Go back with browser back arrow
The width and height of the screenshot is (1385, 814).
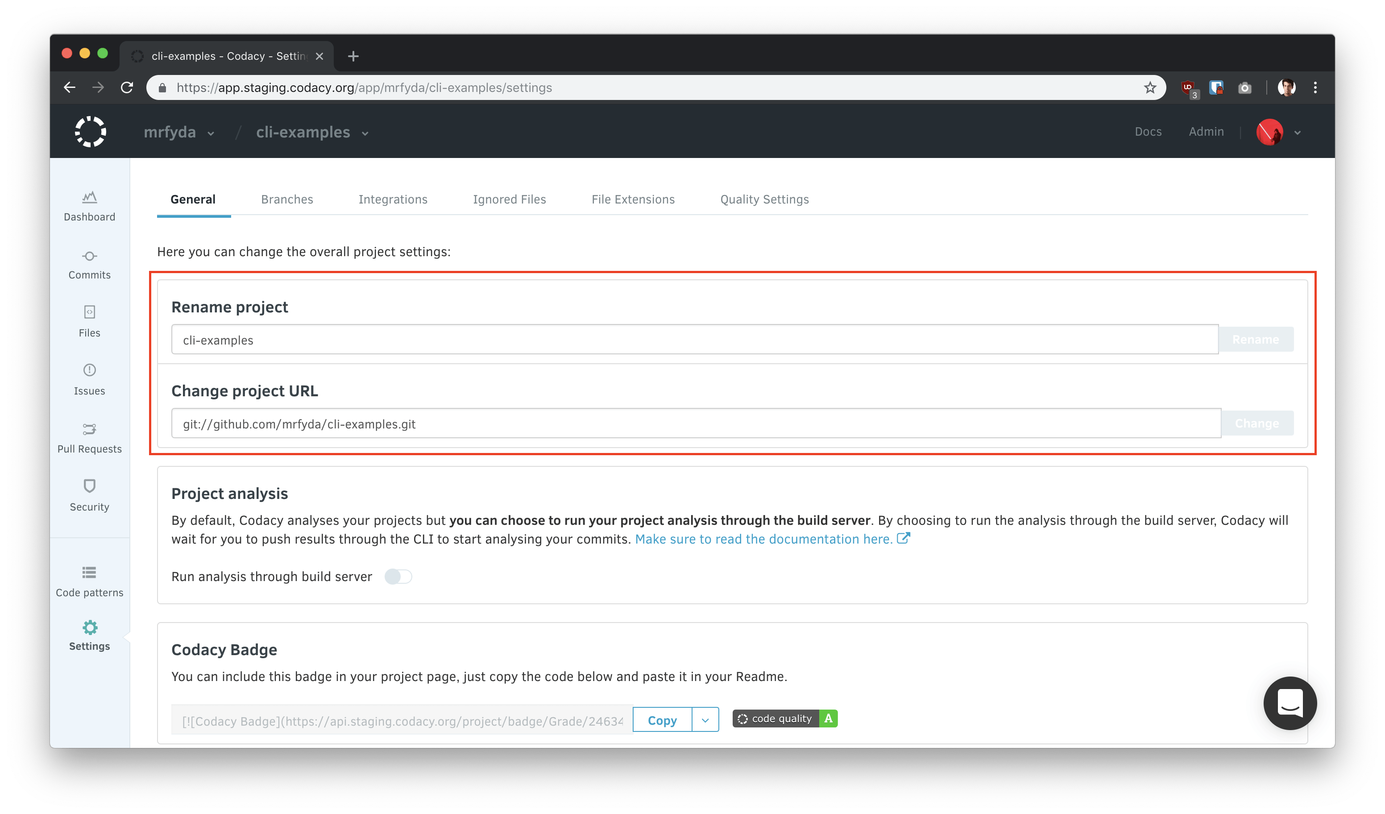click(70, 87)
